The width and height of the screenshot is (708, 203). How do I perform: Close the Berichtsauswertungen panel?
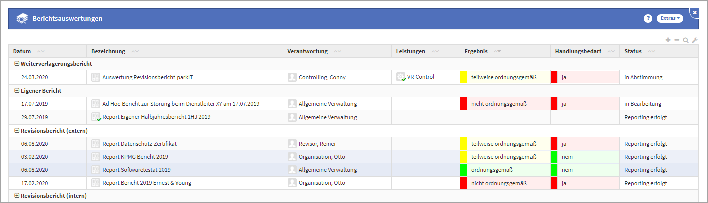point(695,12)
